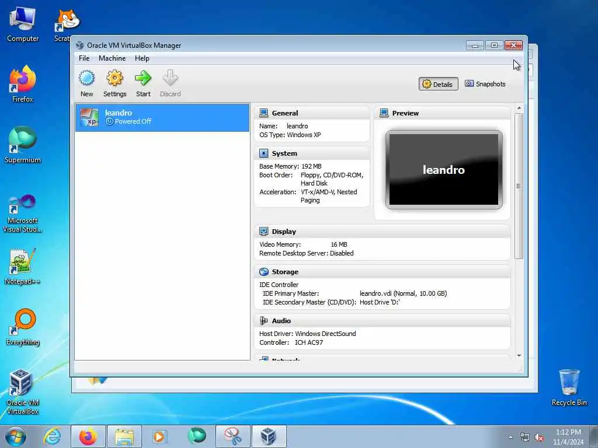Show hidden tray icons arrow

point(510,437)
